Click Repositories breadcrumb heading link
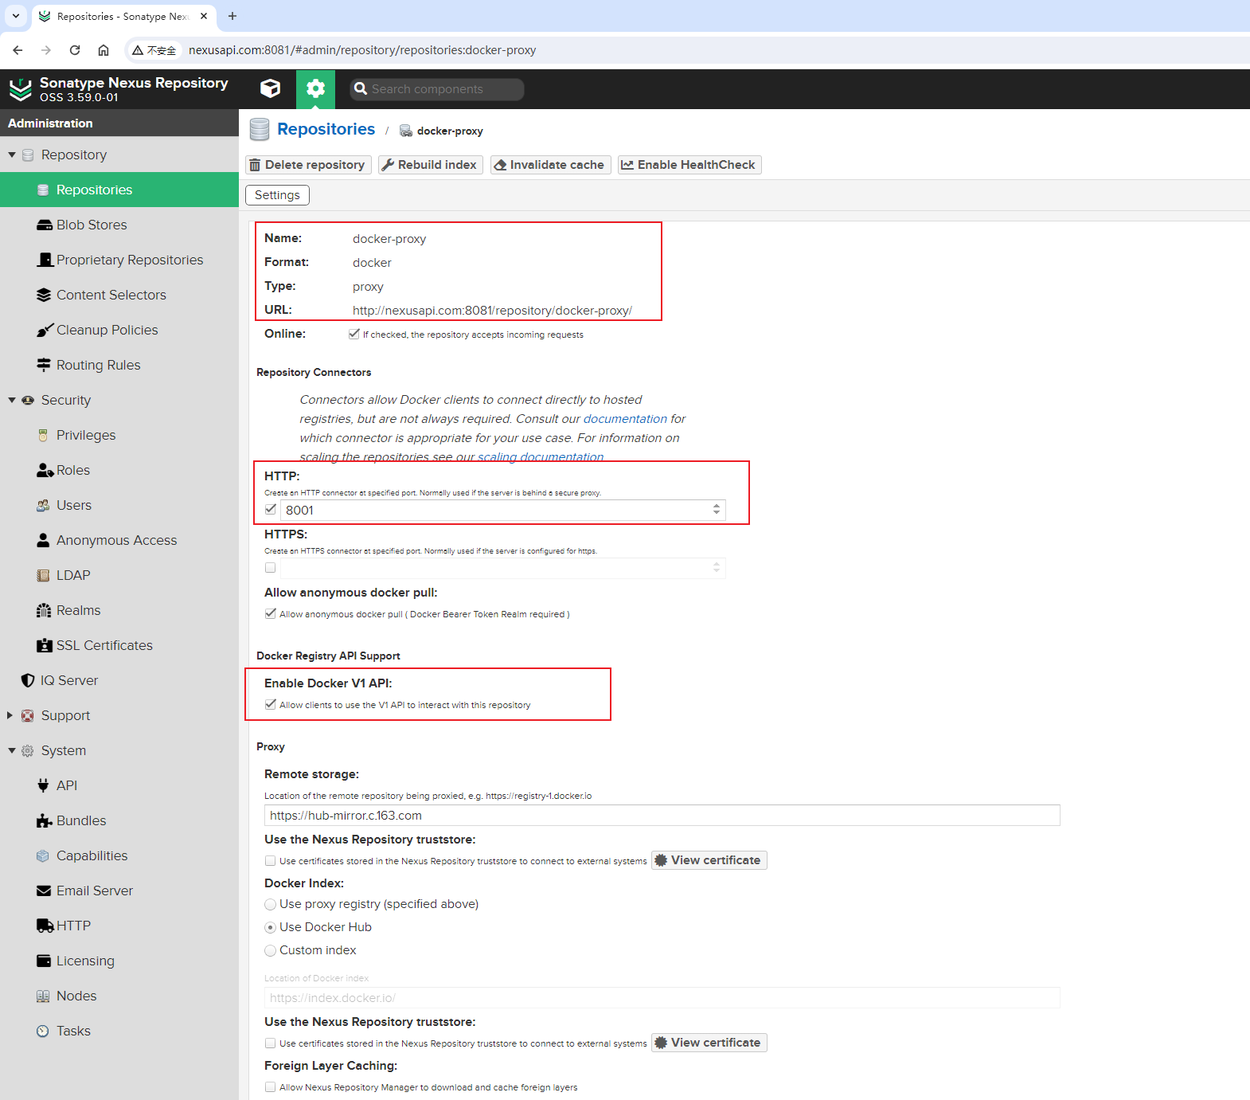This screenshot has width=1250, height=1100. 326,129
